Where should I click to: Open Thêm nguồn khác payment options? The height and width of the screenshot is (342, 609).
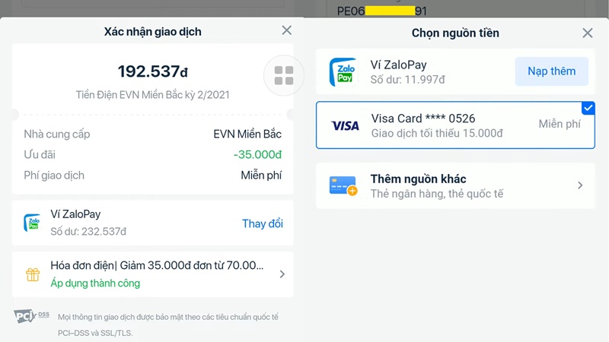(455, 185)
